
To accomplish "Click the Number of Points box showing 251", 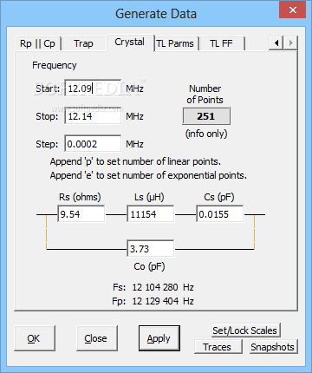I will (206, 116).
